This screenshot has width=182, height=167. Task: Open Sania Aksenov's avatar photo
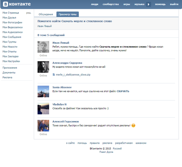tap(43, 91)
